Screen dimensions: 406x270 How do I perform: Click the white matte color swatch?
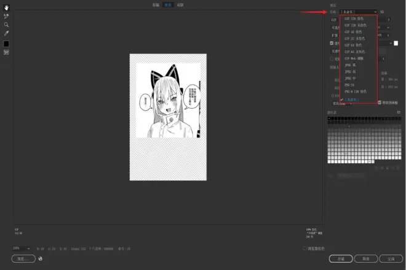click(x=396, y=44)
